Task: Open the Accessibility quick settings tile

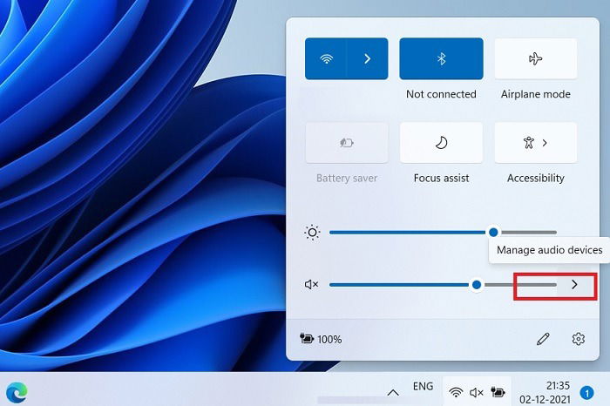Action: tap(536, 143)
